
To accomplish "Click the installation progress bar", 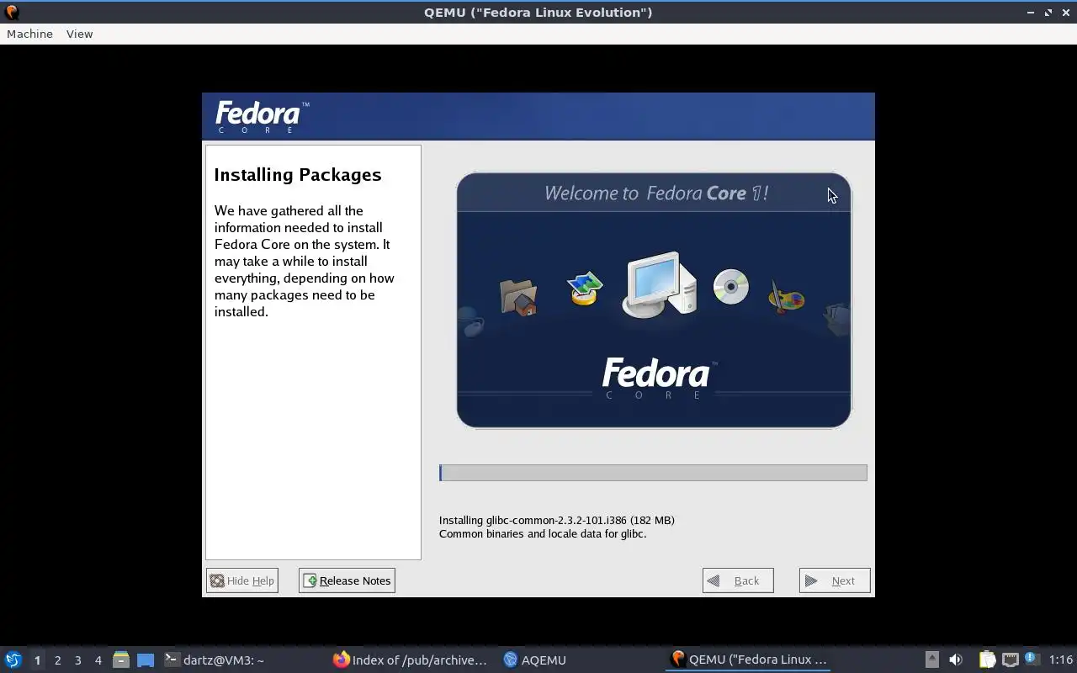I will 653,473.
